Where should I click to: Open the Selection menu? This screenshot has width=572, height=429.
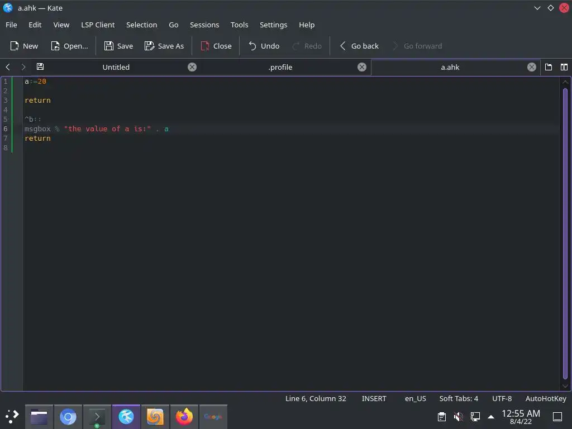tap(141, 25)
